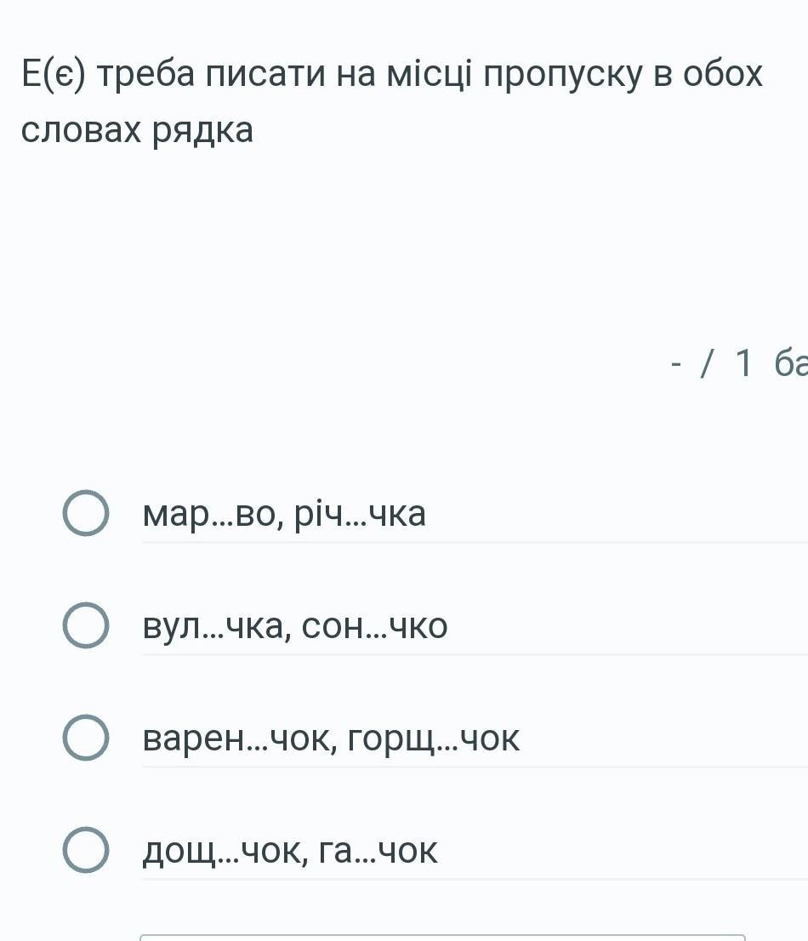
Task: Click the word річ...чка in first answer
Action: pyautogui.click(x=361, y=515)
